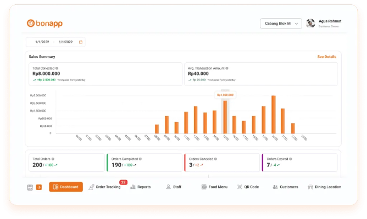Click the See Details link
Viewport: 367px width, 219px height.
coord(326,57)
